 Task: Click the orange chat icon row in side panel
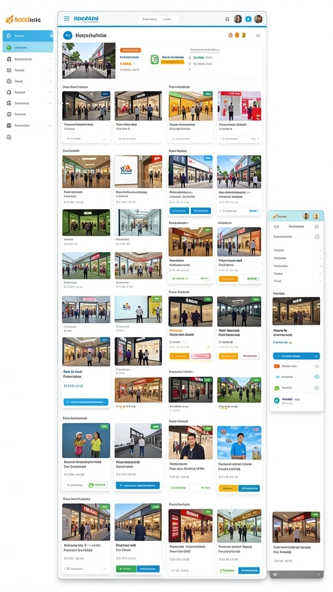[x=297, y=366]
